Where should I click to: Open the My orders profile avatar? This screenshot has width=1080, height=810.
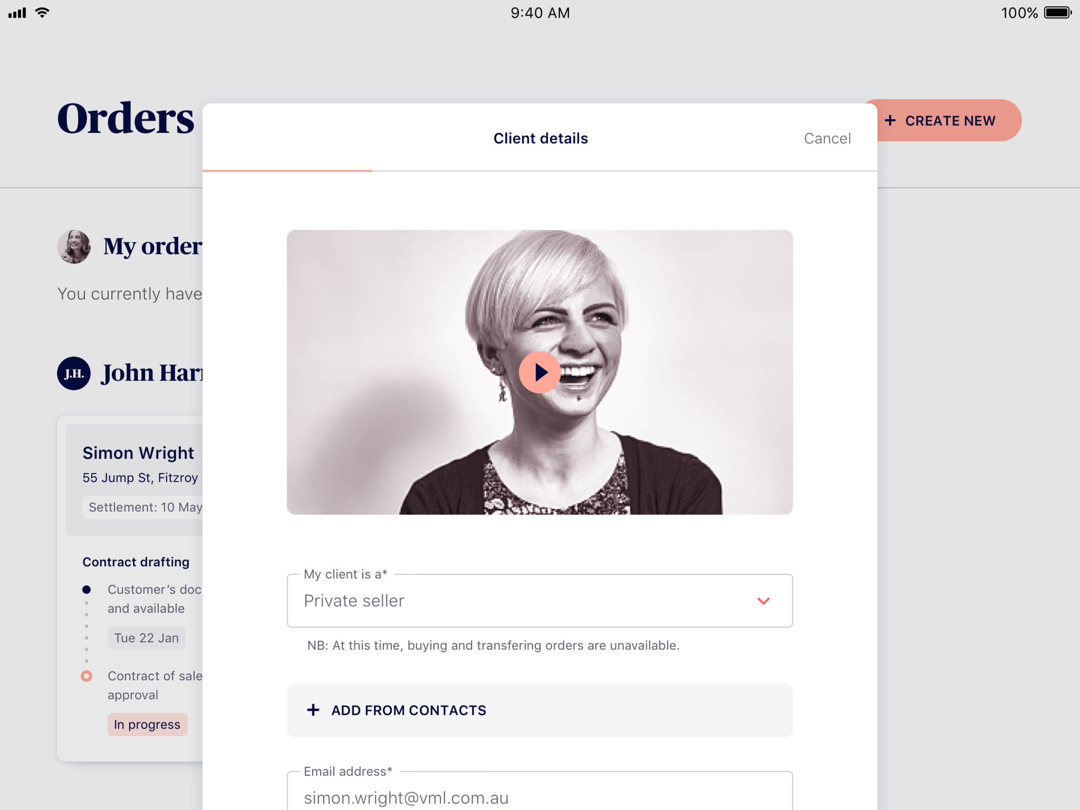[x=74, y=247]
